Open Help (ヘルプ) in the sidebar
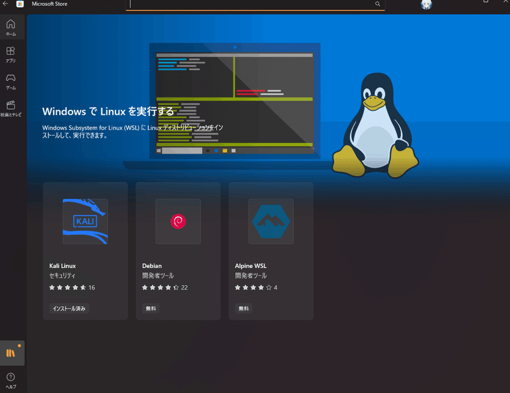Screen dimensions: 510x393 [x=11, y=381]
